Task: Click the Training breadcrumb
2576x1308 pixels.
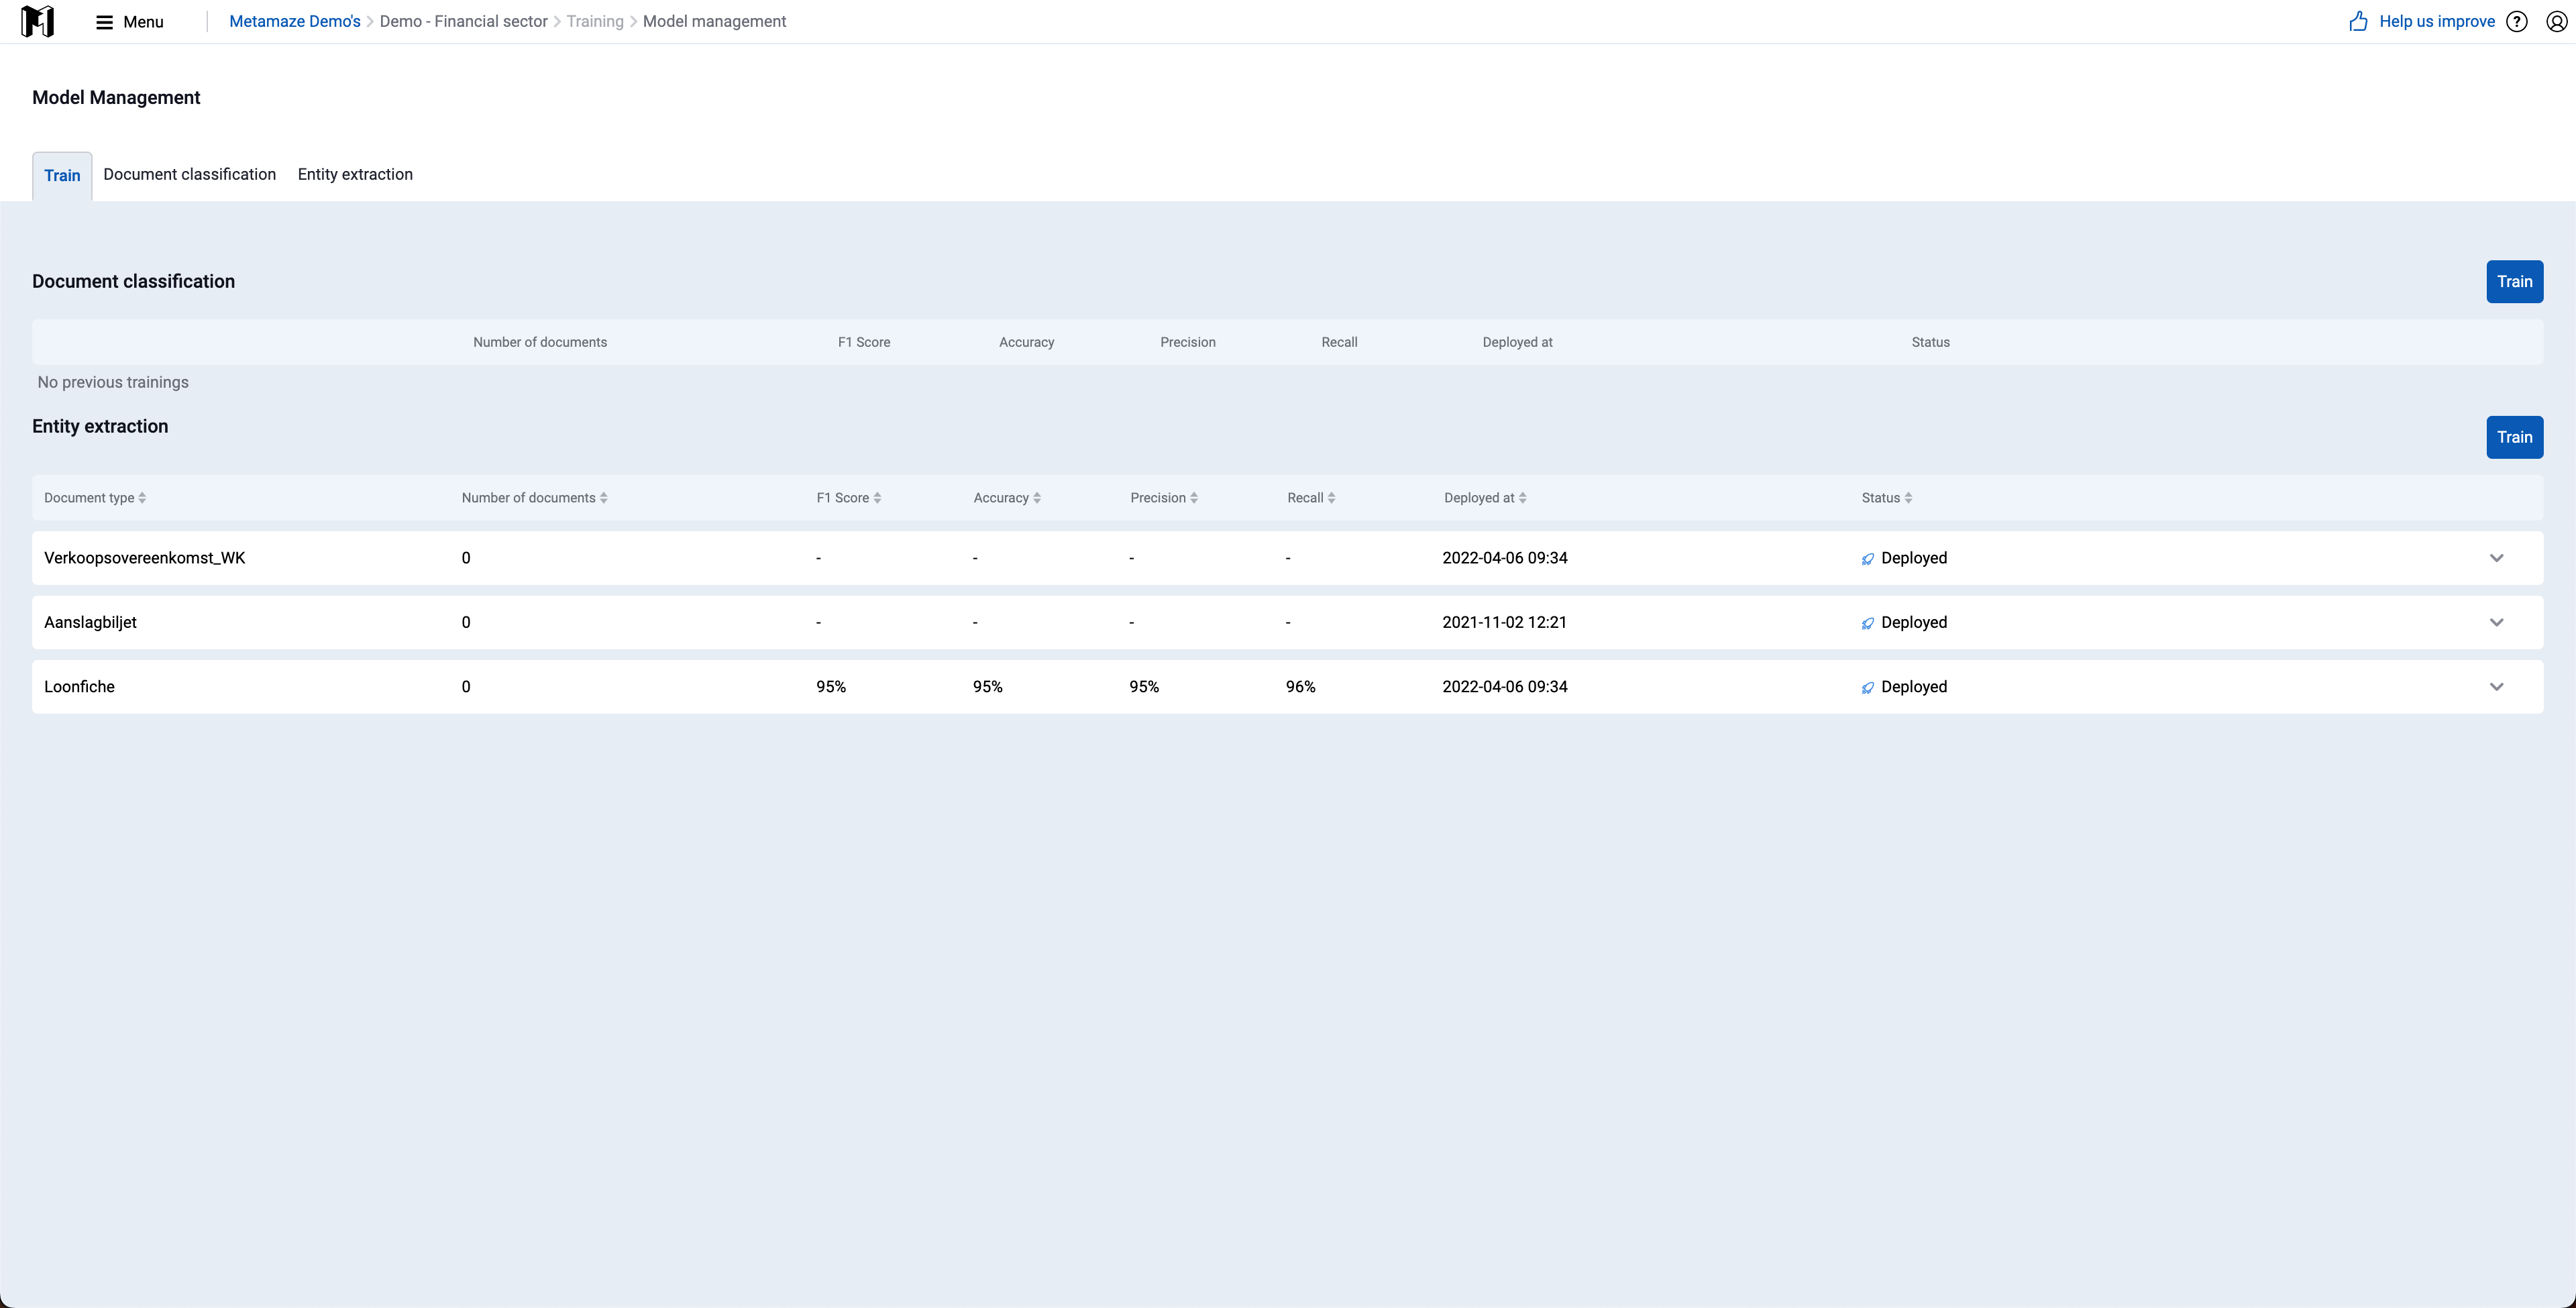Action: pyautogui.click(x=594, y=22)
